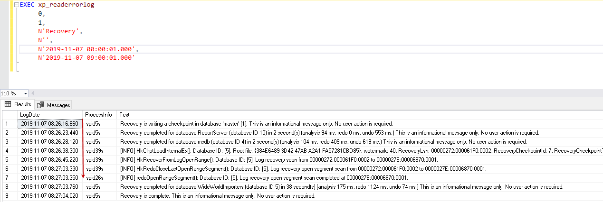Select row 1 header in results grid
The image size is (603, 202).
[x=10, y=124]
